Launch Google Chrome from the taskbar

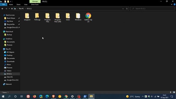66,97
